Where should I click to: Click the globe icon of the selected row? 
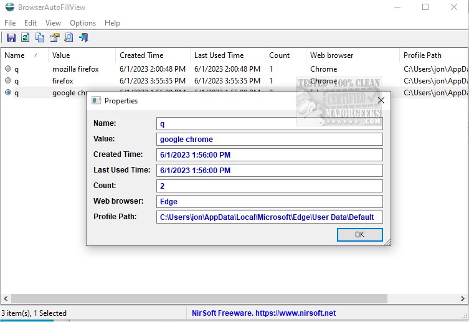pyautogui.click(x=8, y=93)
